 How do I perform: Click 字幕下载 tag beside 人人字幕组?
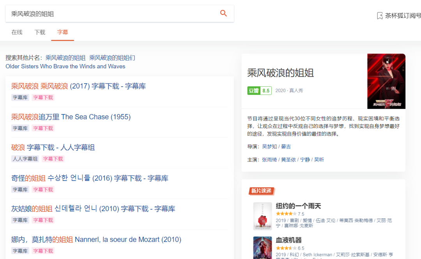point(53,159)
